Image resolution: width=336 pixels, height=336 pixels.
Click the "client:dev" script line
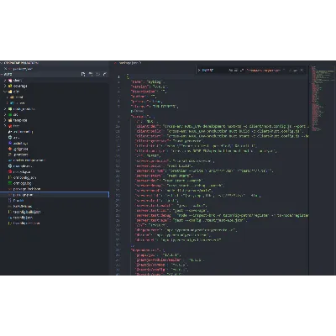coord(223,126)
